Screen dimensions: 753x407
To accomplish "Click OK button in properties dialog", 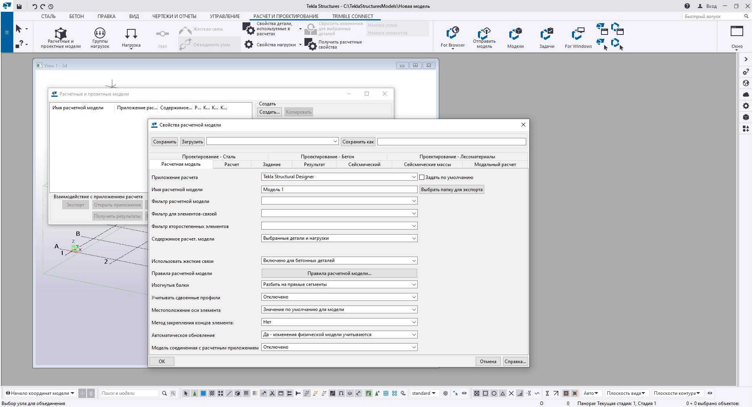I will point(162,362).
